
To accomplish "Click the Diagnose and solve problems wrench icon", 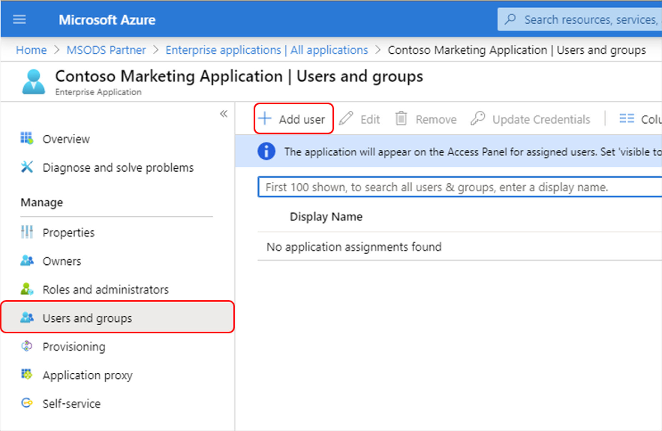I will [x=27, y=167].
